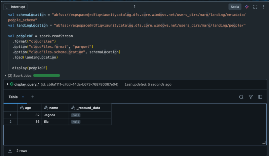Click the Spark Jobs progress bar

click(x=46, y=76)
